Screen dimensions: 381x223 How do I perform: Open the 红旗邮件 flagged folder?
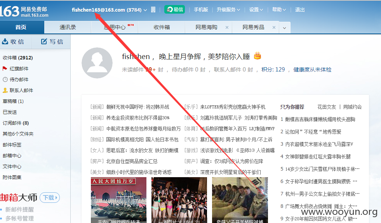coord(16,69)
